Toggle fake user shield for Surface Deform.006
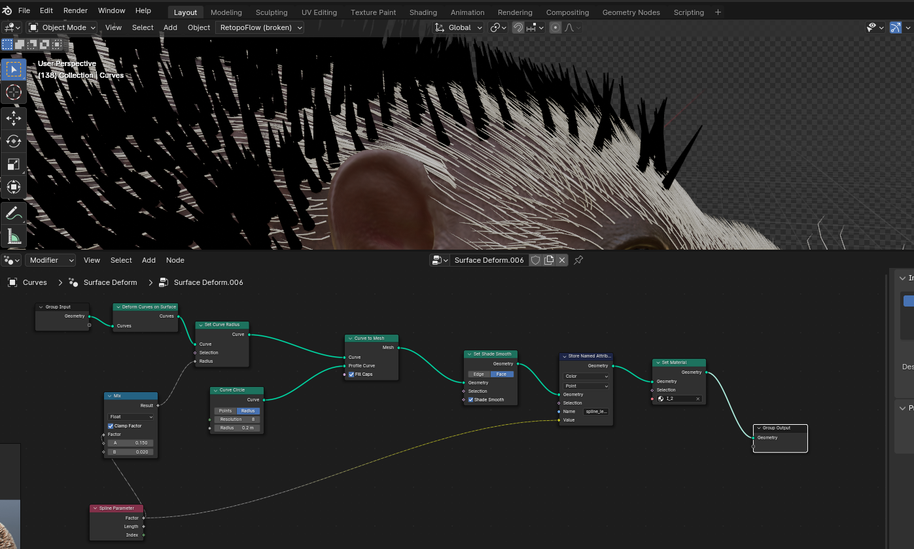The image size is (914, 549). click(535, 260)
